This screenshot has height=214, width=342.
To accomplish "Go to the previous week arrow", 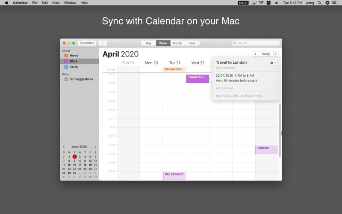I will (255, 54).
